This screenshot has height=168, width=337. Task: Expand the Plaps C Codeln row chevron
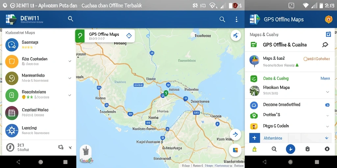coord(327,126)
